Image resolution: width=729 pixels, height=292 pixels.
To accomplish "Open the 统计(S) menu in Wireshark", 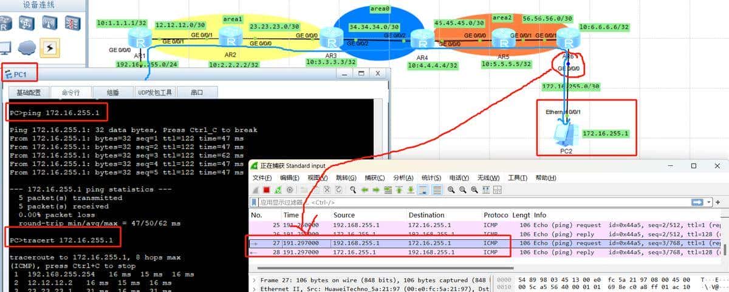I will coord(431,178).
